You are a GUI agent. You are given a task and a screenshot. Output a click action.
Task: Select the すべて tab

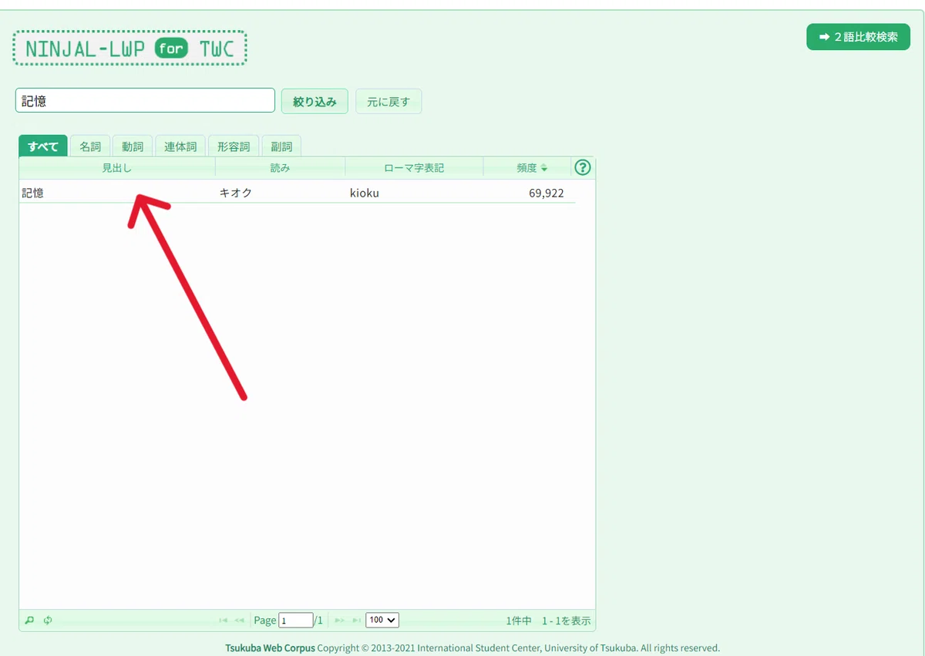pos(43,146)
